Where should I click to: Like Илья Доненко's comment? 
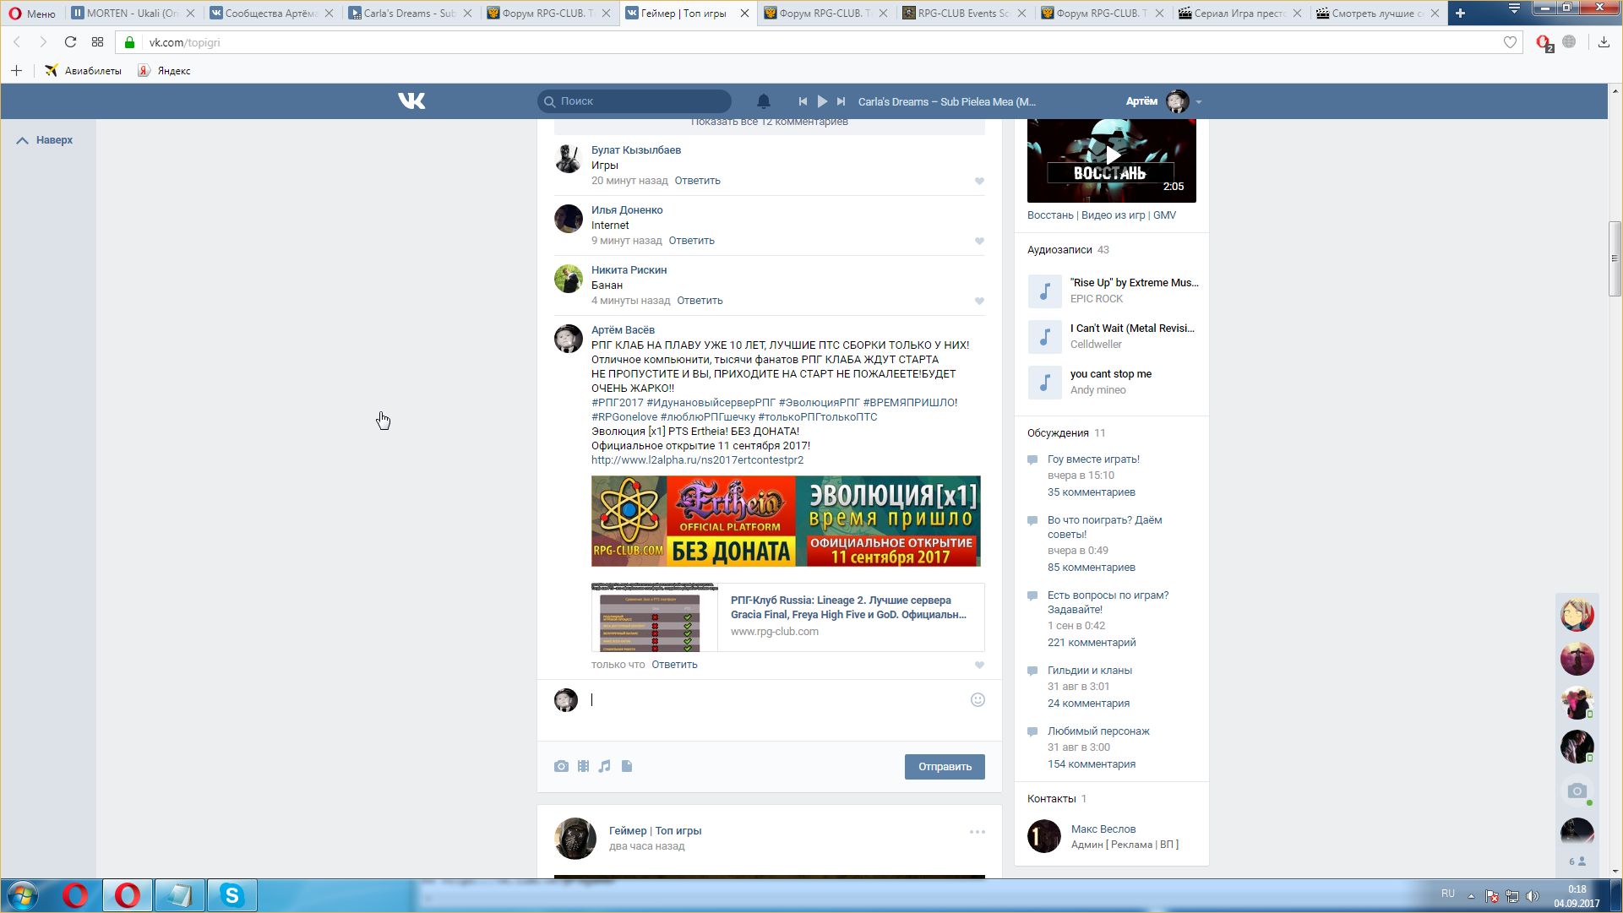979,242
